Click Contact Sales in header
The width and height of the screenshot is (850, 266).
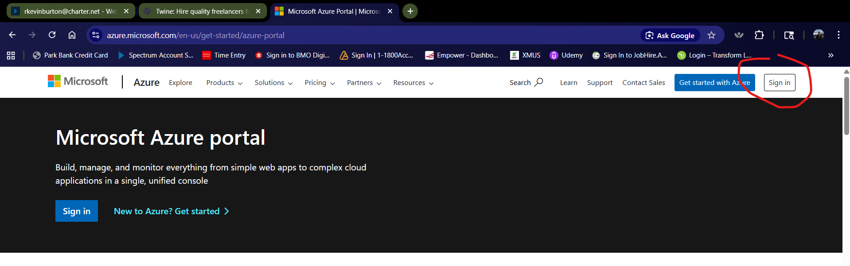pyautogui.click(x=643, y=83)
